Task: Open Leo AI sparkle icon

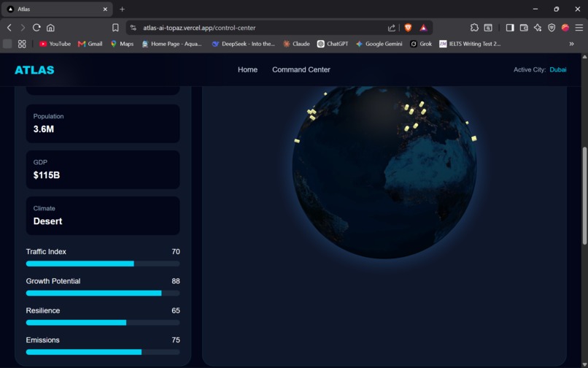Action: click(538, 28)
